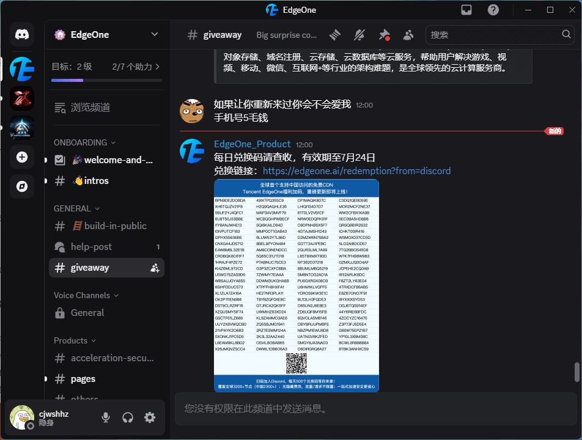Screen dimensions: 582x440
Task: Open the edgeone.ai redemption link
Action: [x=356, y=170]
